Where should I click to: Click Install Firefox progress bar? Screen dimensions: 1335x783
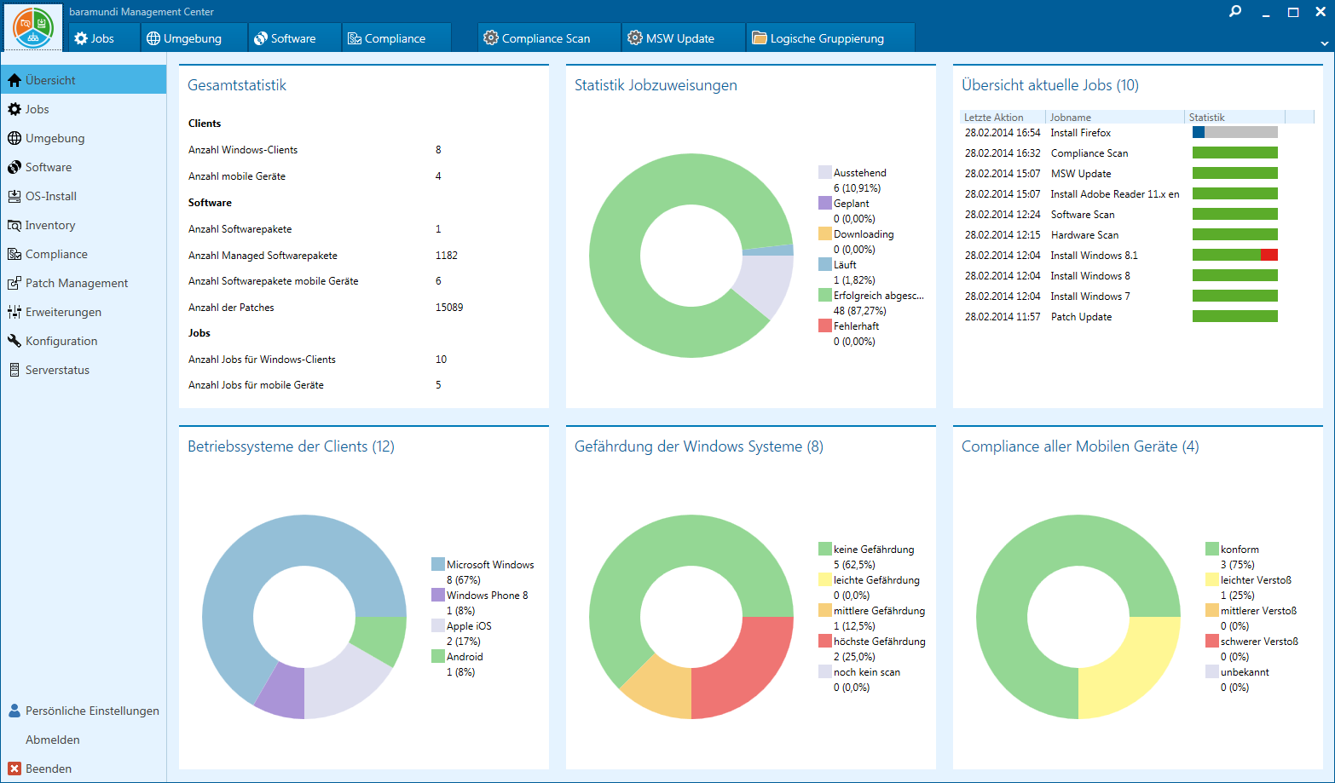pos(1234,133)
